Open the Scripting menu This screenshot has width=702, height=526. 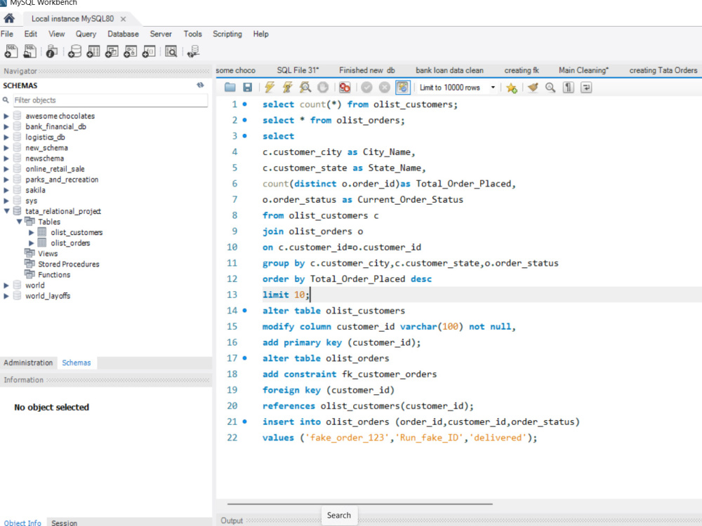pos(227,34)
